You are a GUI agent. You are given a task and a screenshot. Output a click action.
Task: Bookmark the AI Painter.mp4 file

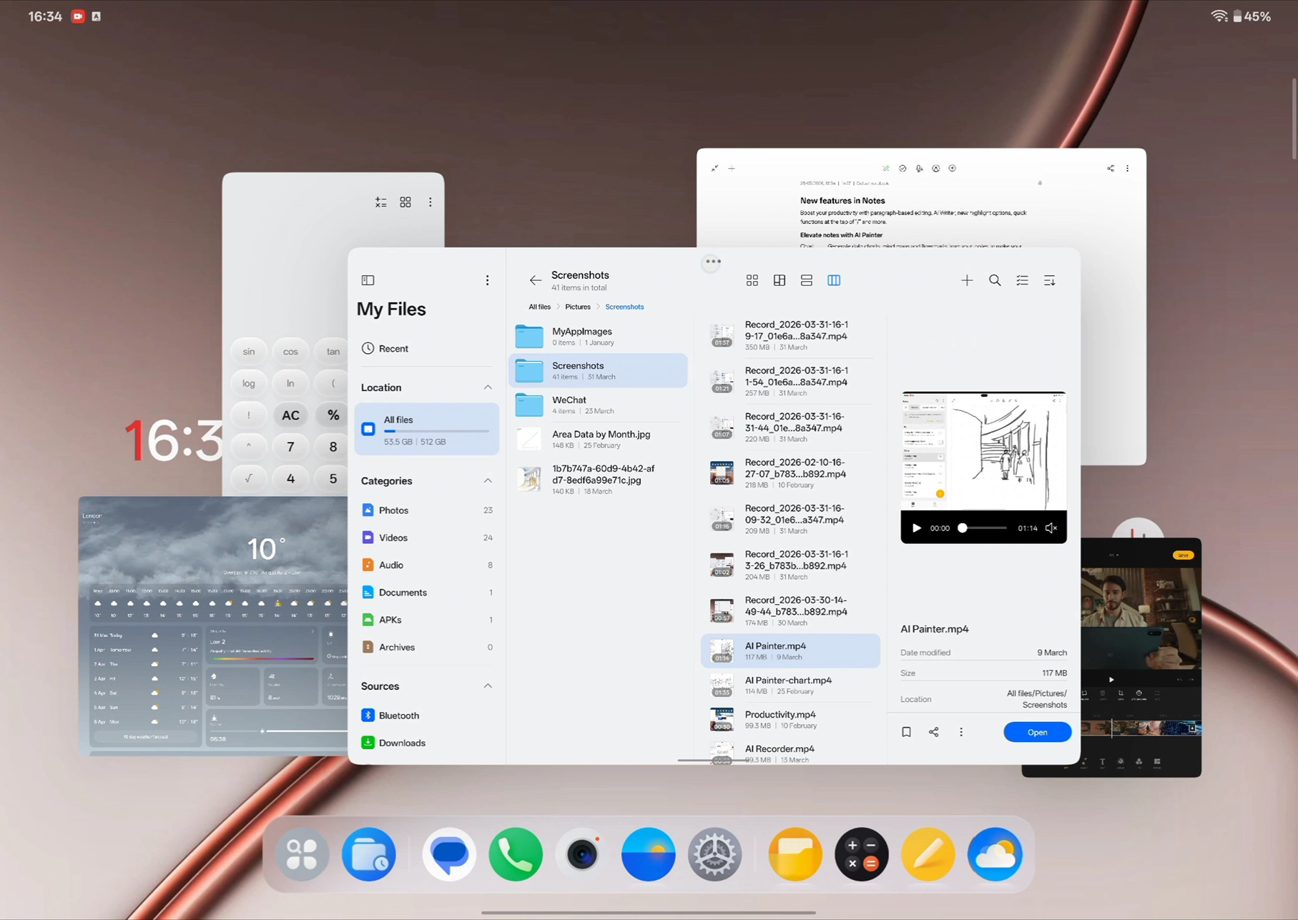click(906, 732)
